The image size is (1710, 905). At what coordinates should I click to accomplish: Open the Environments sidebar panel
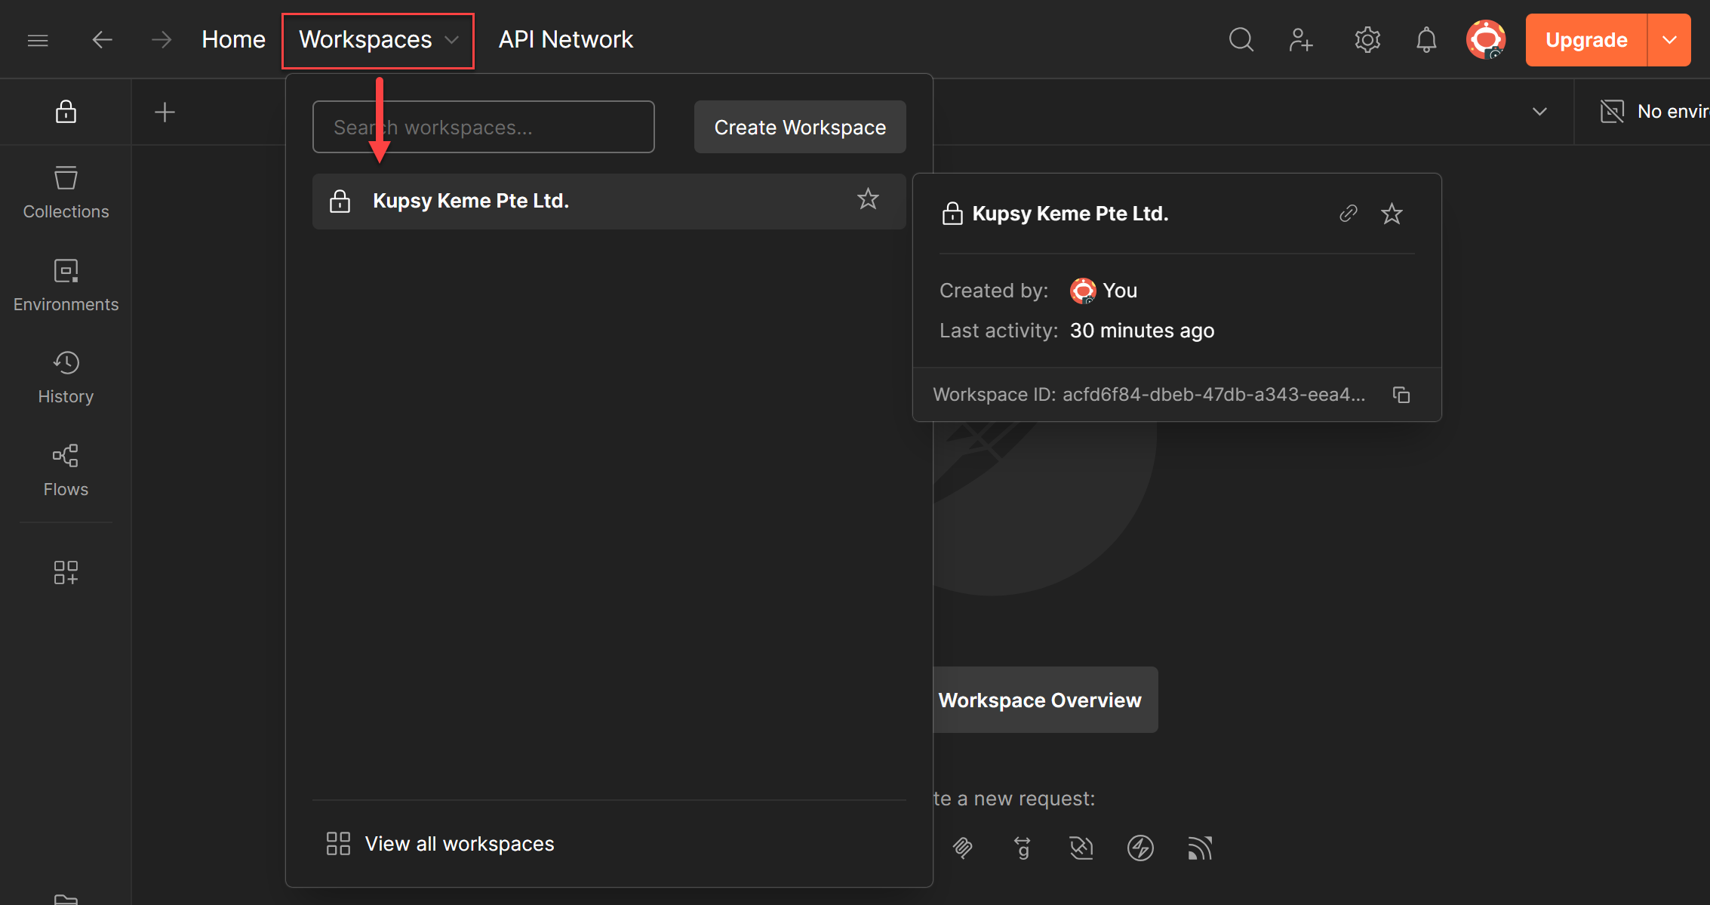66,285
